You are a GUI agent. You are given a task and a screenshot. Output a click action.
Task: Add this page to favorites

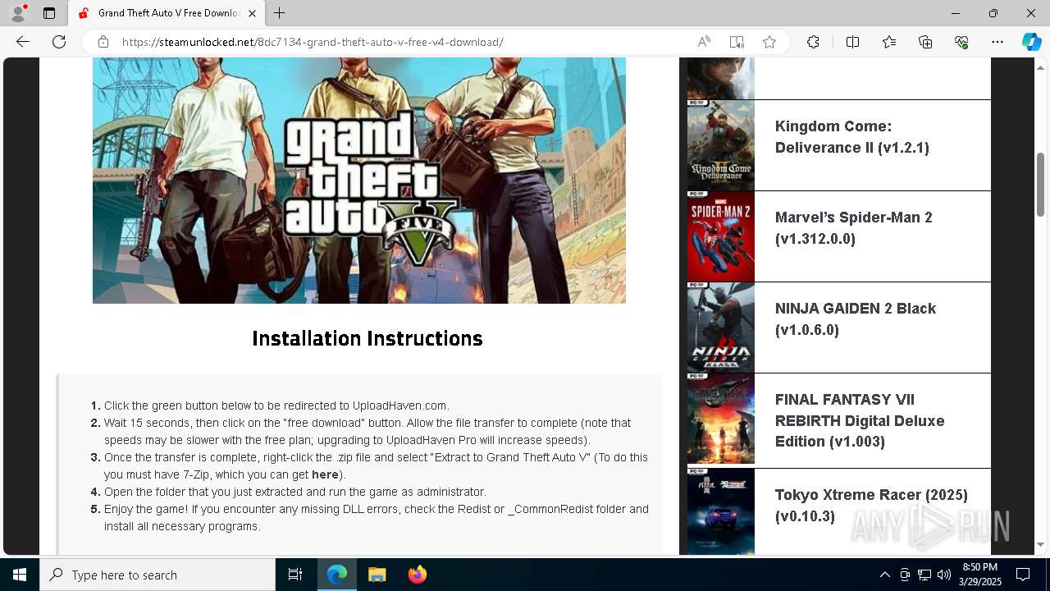[x=769, y=42]
